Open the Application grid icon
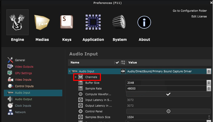 tap(93, 22)
